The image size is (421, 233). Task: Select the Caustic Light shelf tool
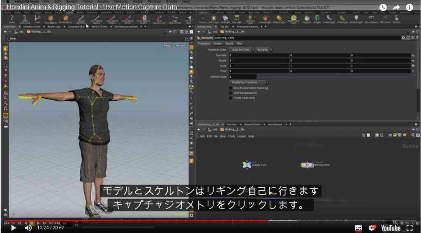tap(329, 19)
